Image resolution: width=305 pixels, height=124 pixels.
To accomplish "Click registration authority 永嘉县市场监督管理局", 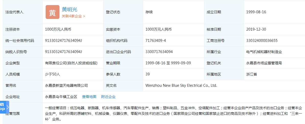I will pyautogui.click(x=264, y=63).
